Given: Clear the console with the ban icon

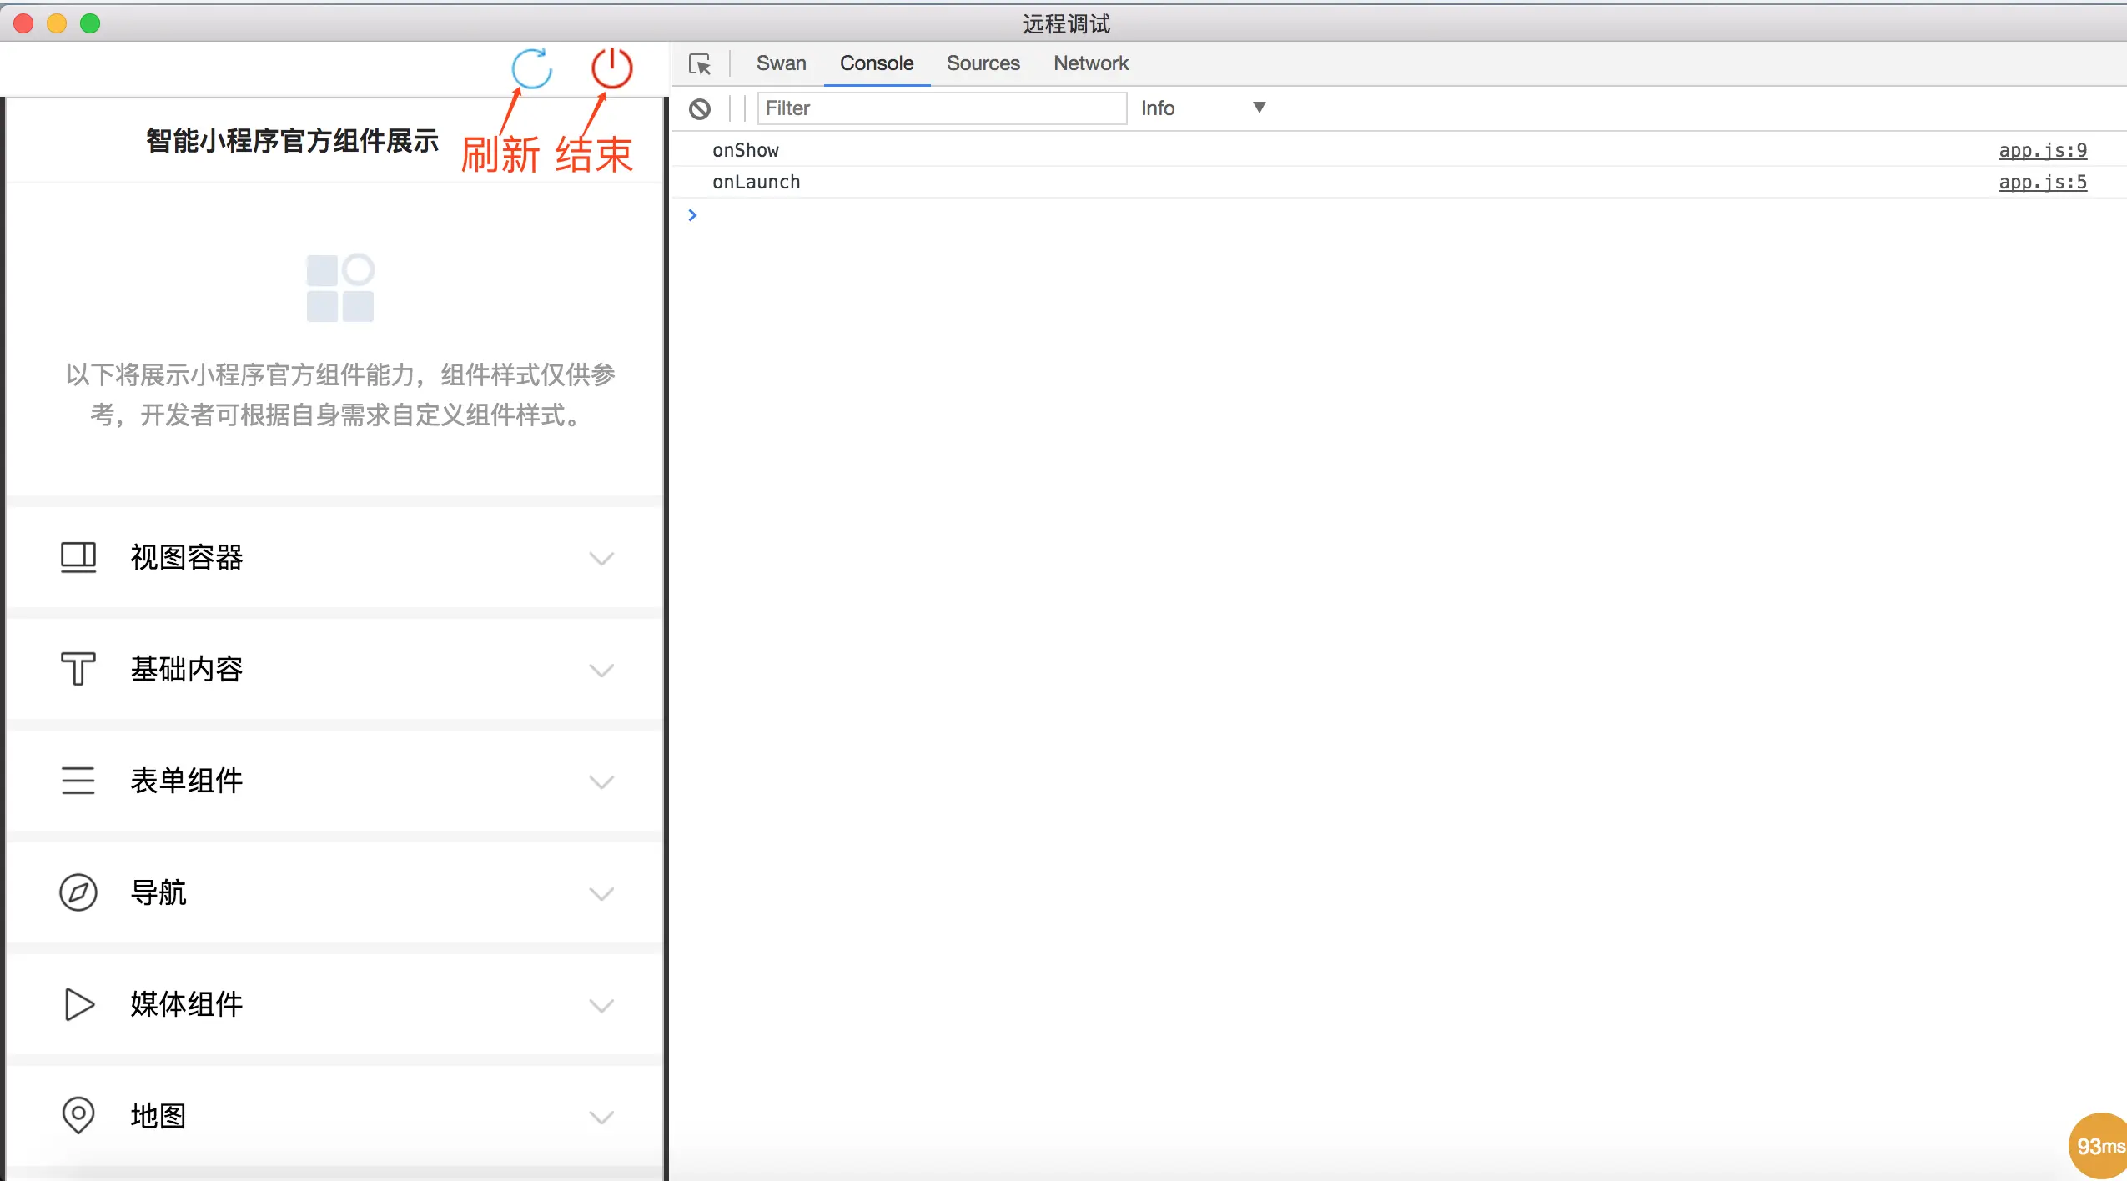Looking at the screenshot, I should [700, 108].
